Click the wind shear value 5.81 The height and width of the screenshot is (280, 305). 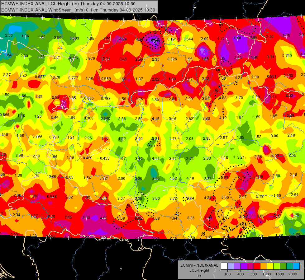click(x=278, y=216)
